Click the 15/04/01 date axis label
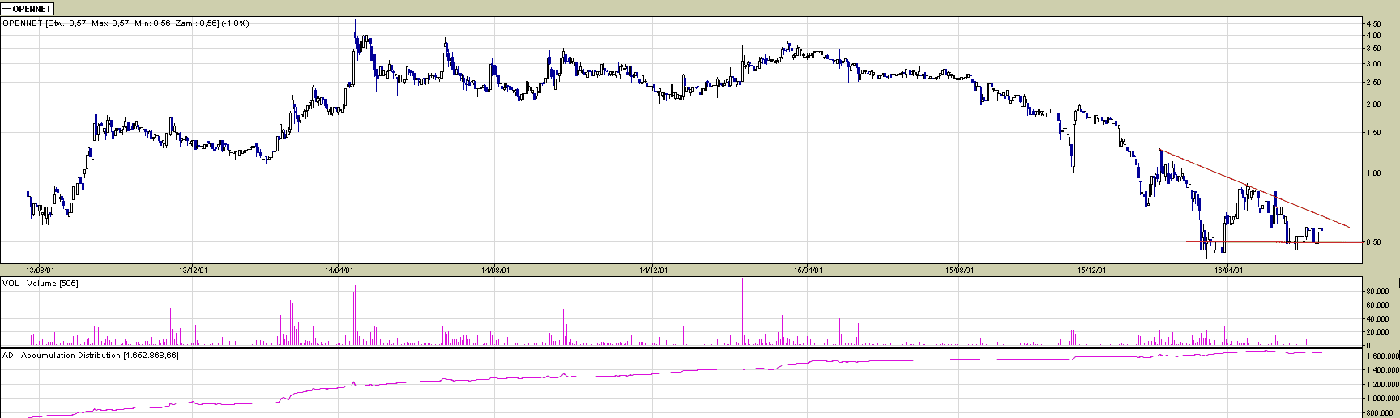This screenshot has height=418, width=1400. tap(809, 270)
